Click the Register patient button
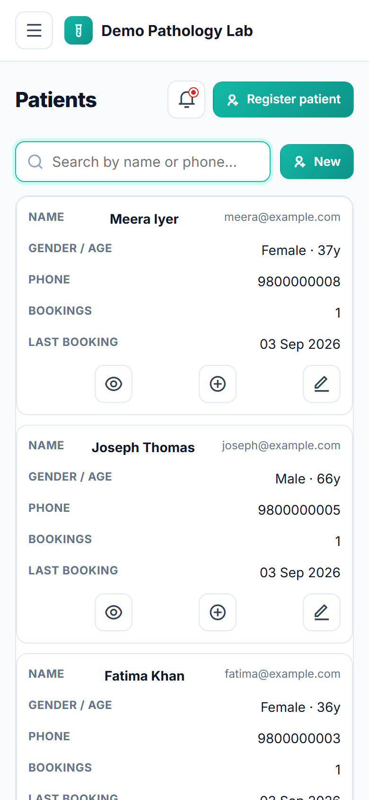 click(283, 100)
